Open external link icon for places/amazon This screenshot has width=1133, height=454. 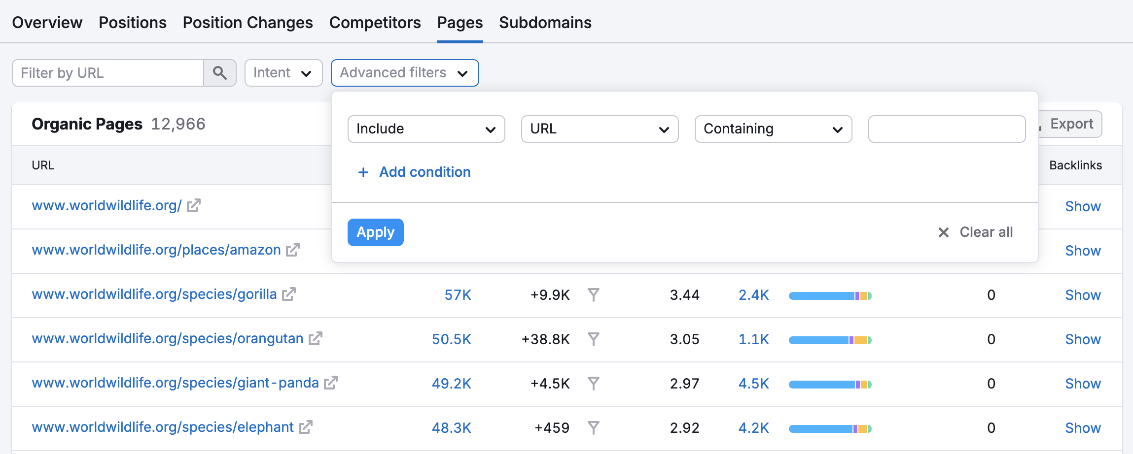click(x=293, y=250)
